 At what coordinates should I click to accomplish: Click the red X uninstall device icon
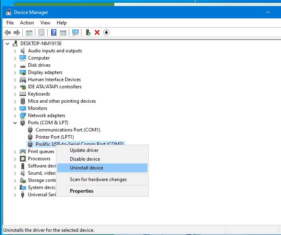97,32
